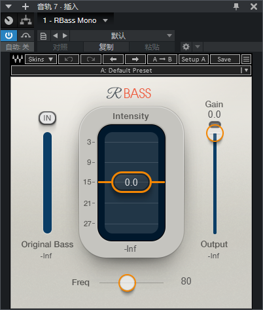
Task: Click the RBASS logo
Action: 129,94
